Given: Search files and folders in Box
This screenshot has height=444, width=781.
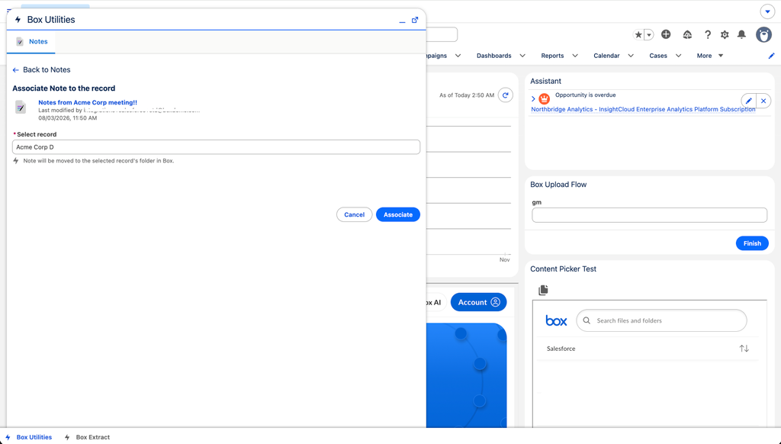Looking at the screenshot, I should 661,320.
